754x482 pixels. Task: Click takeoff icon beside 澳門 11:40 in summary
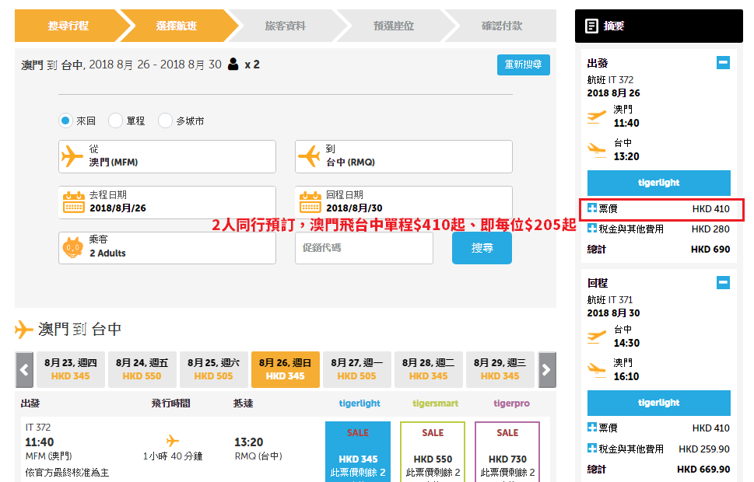click(x=597, y=117)
